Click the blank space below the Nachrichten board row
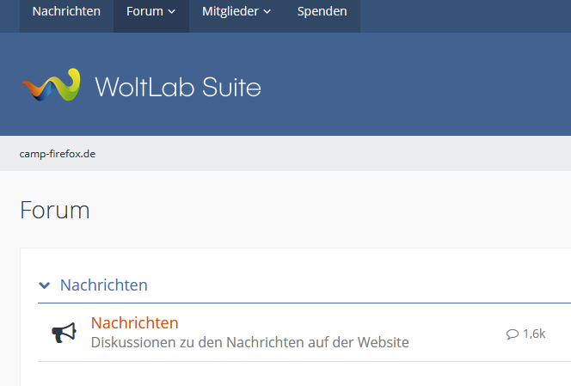This screenshot has height=386, width=571. (292, 375)
